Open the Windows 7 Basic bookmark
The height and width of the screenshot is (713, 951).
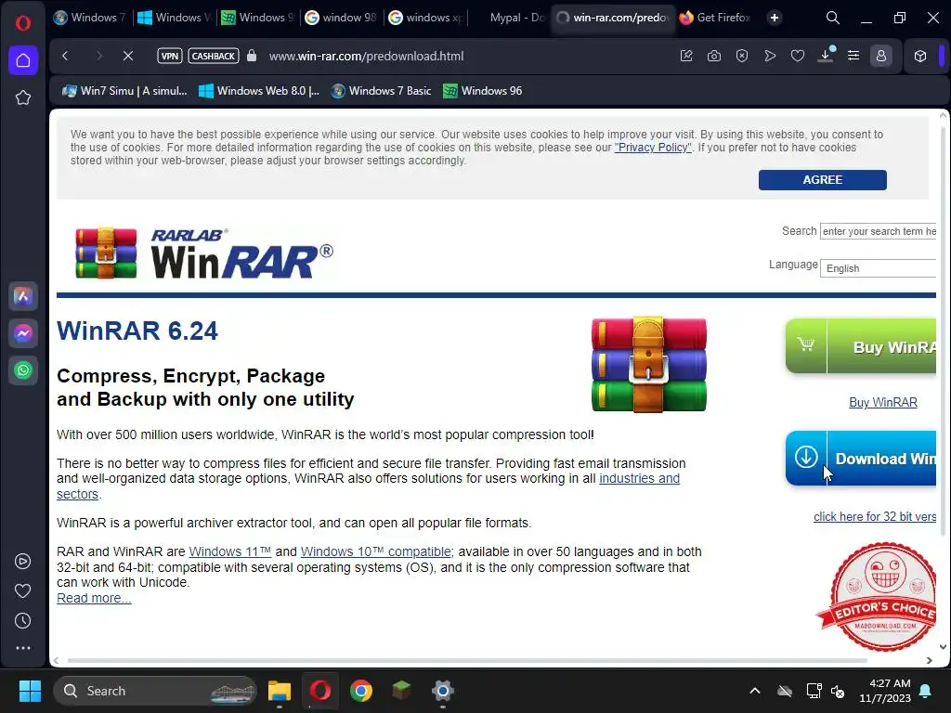click(x=382, y=91)
